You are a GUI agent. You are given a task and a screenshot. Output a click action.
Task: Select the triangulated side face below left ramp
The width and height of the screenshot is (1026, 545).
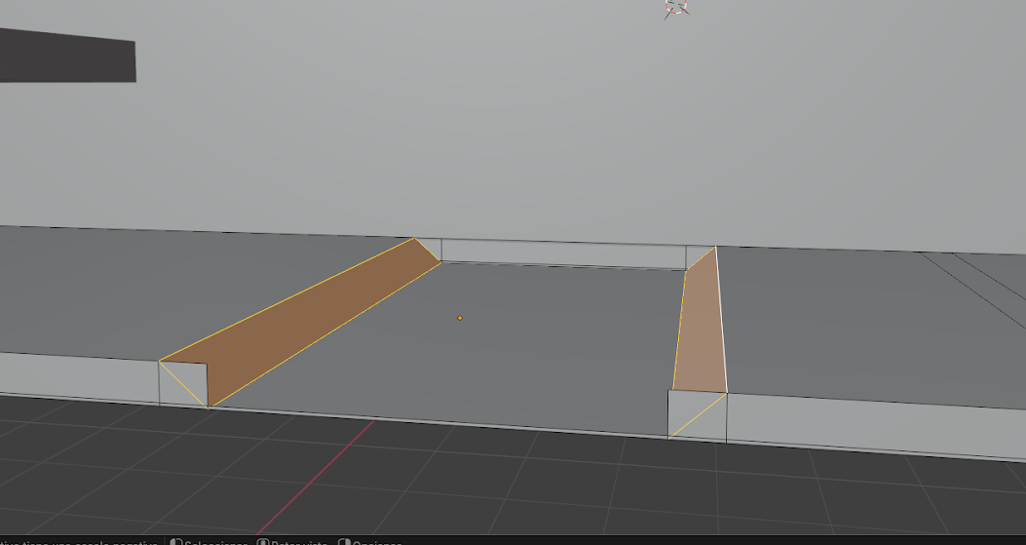[183, 384]
